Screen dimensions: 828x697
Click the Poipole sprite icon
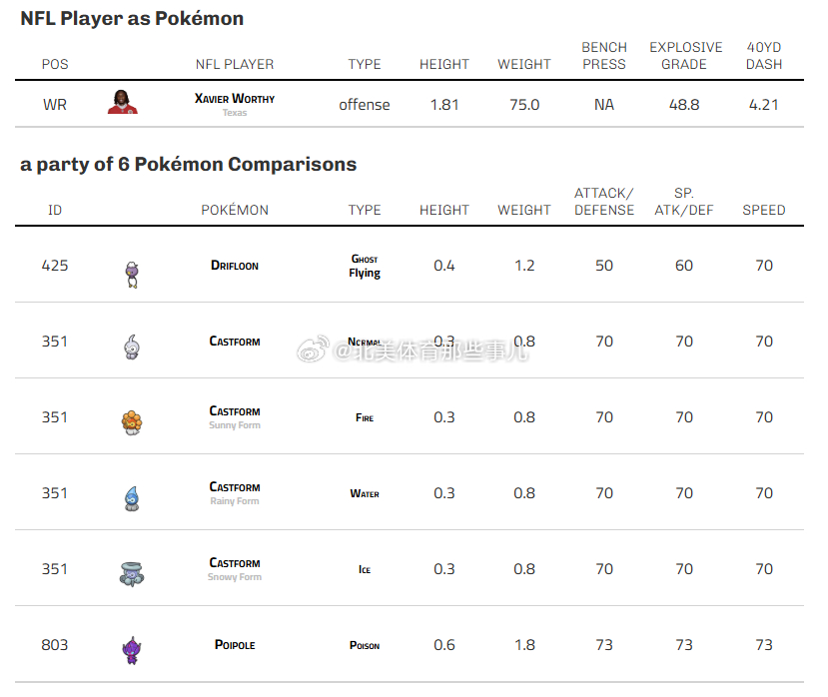pos(132,649)
